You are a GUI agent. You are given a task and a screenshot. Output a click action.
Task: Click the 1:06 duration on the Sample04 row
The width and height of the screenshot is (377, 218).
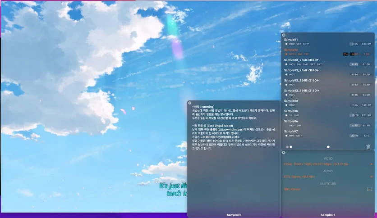(354, 105)
